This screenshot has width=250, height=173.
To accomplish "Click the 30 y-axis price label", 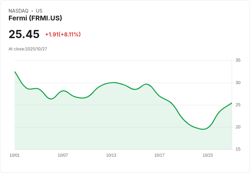I will [x=238, y=83].
